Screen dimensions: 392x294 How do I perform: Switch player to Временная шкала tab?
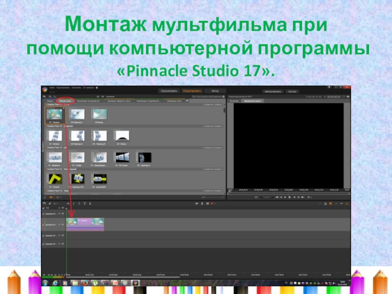point(252,101)
